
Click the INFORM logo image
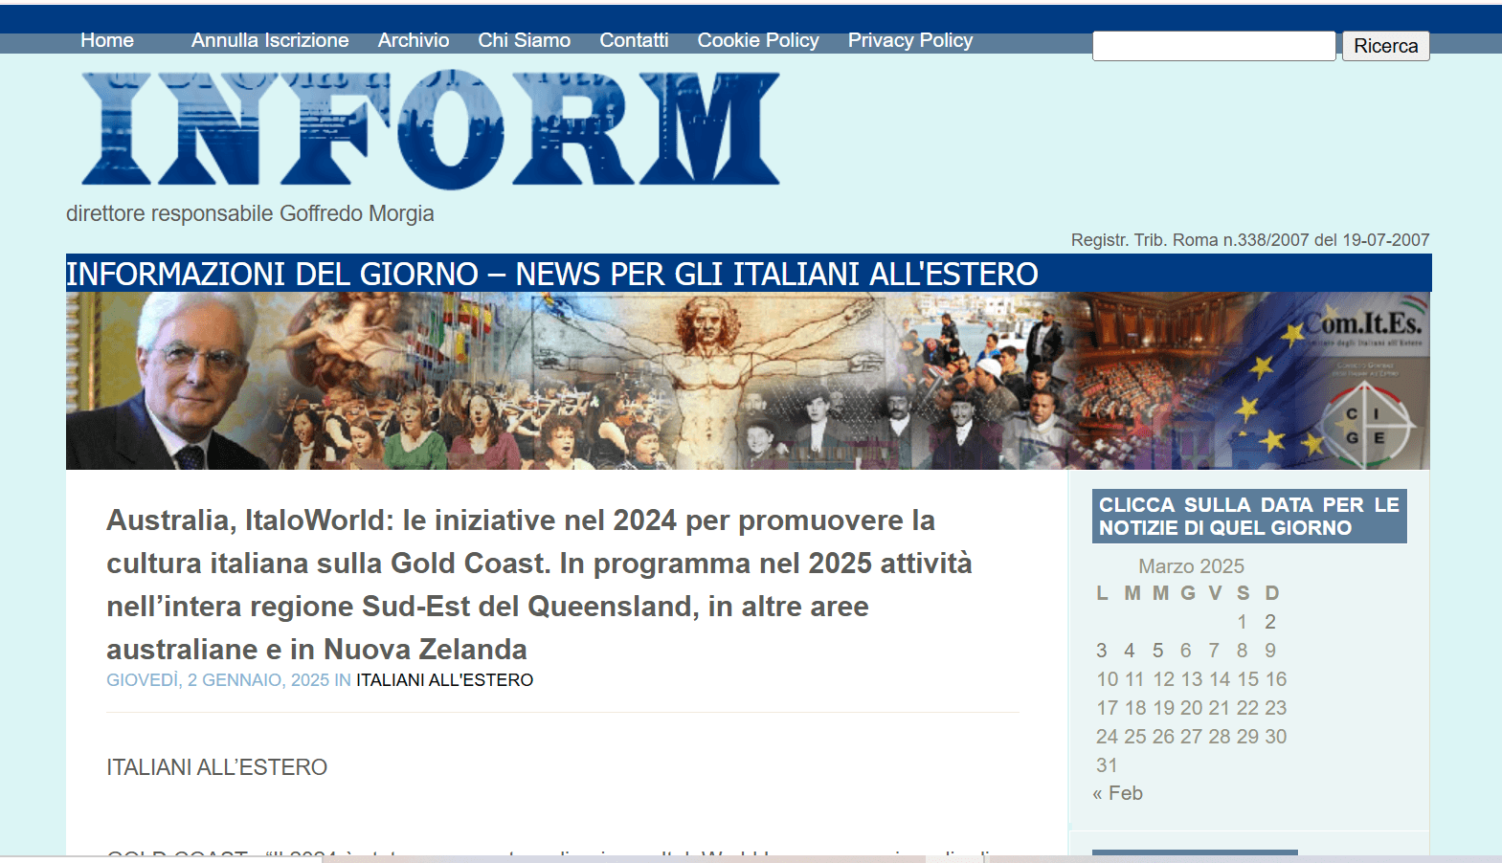(431, 128)
